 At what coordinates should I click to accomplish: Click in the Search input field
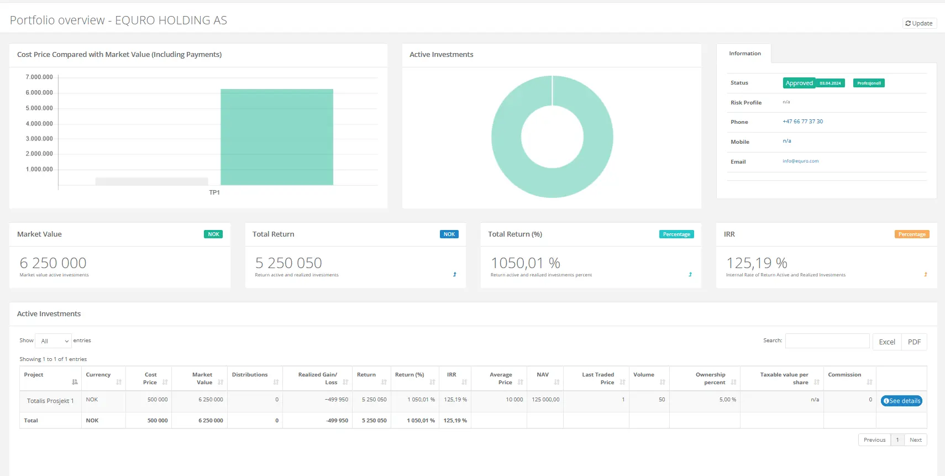click(x=827, y=341)
